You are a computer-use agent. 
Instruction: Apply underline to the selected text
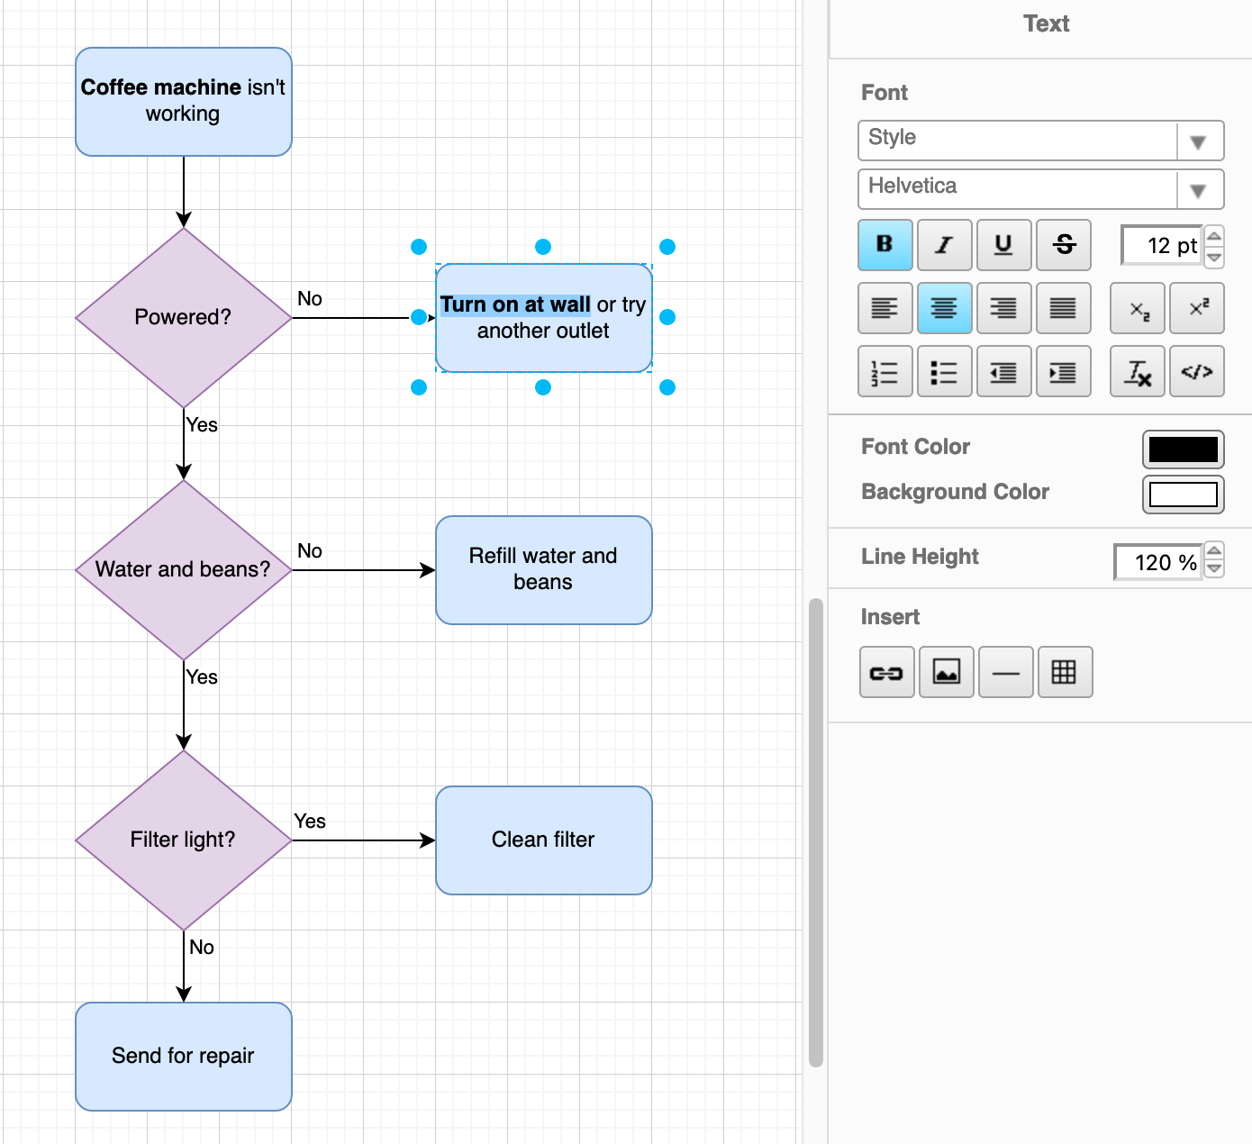click(1003, 244)
